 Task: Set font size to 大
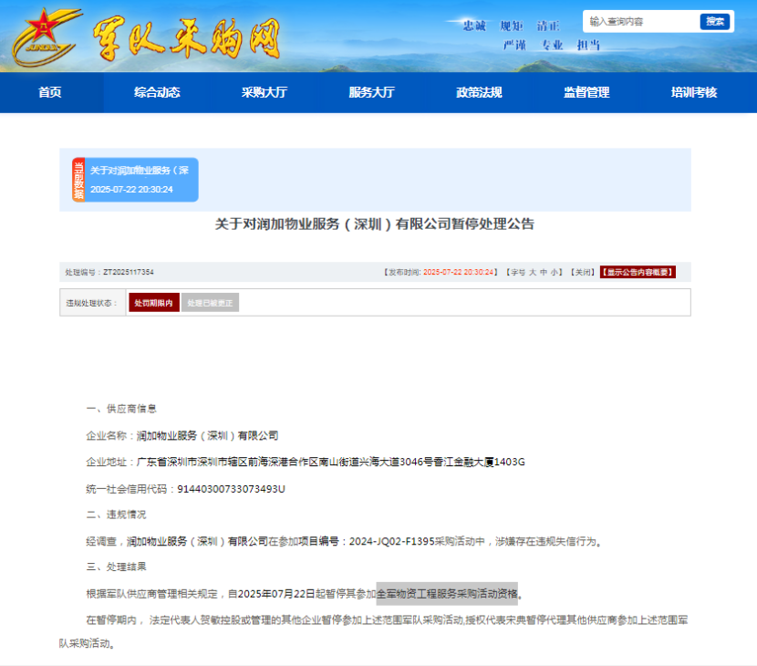click(x=533, y=273)
